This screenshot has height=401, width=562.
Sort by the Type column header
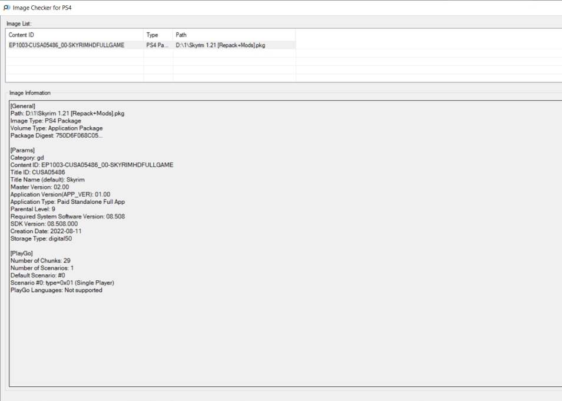coord(158,35)
